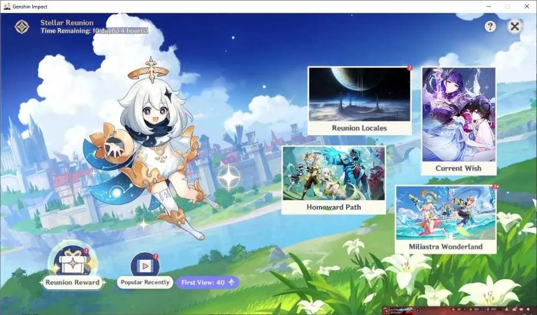Click the First View: 40 purple badge
Screen dimensions: 537x315
click(207, 282)
